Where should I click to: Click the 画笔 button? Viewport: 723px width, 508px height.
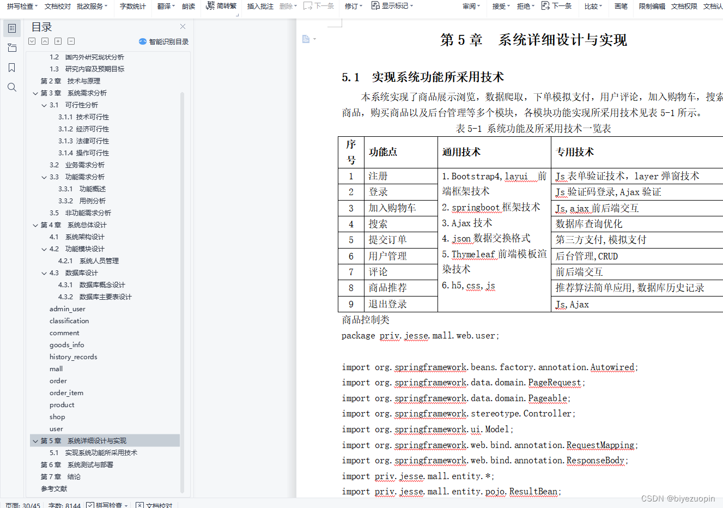coord(621,6)
